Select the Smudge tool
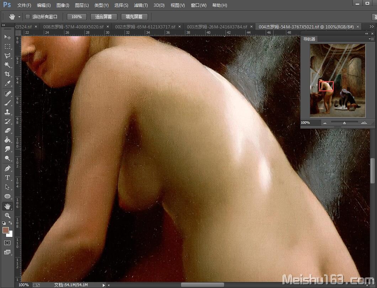 tap(7, 149)
